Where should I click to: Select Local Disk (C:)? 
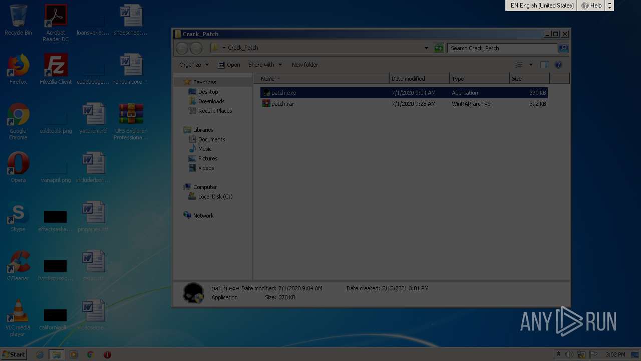[215, 197]
